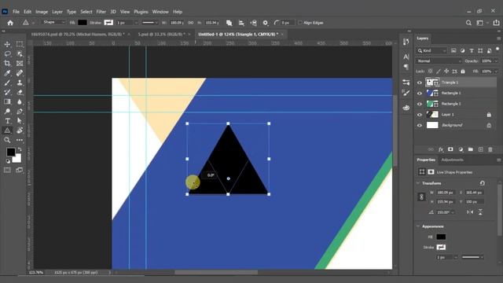503x283 pixels.
Task: Select the Eyedropper tool
Action: [7, 73]
